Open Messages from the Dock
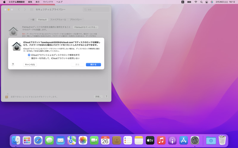 coord(49,140)
